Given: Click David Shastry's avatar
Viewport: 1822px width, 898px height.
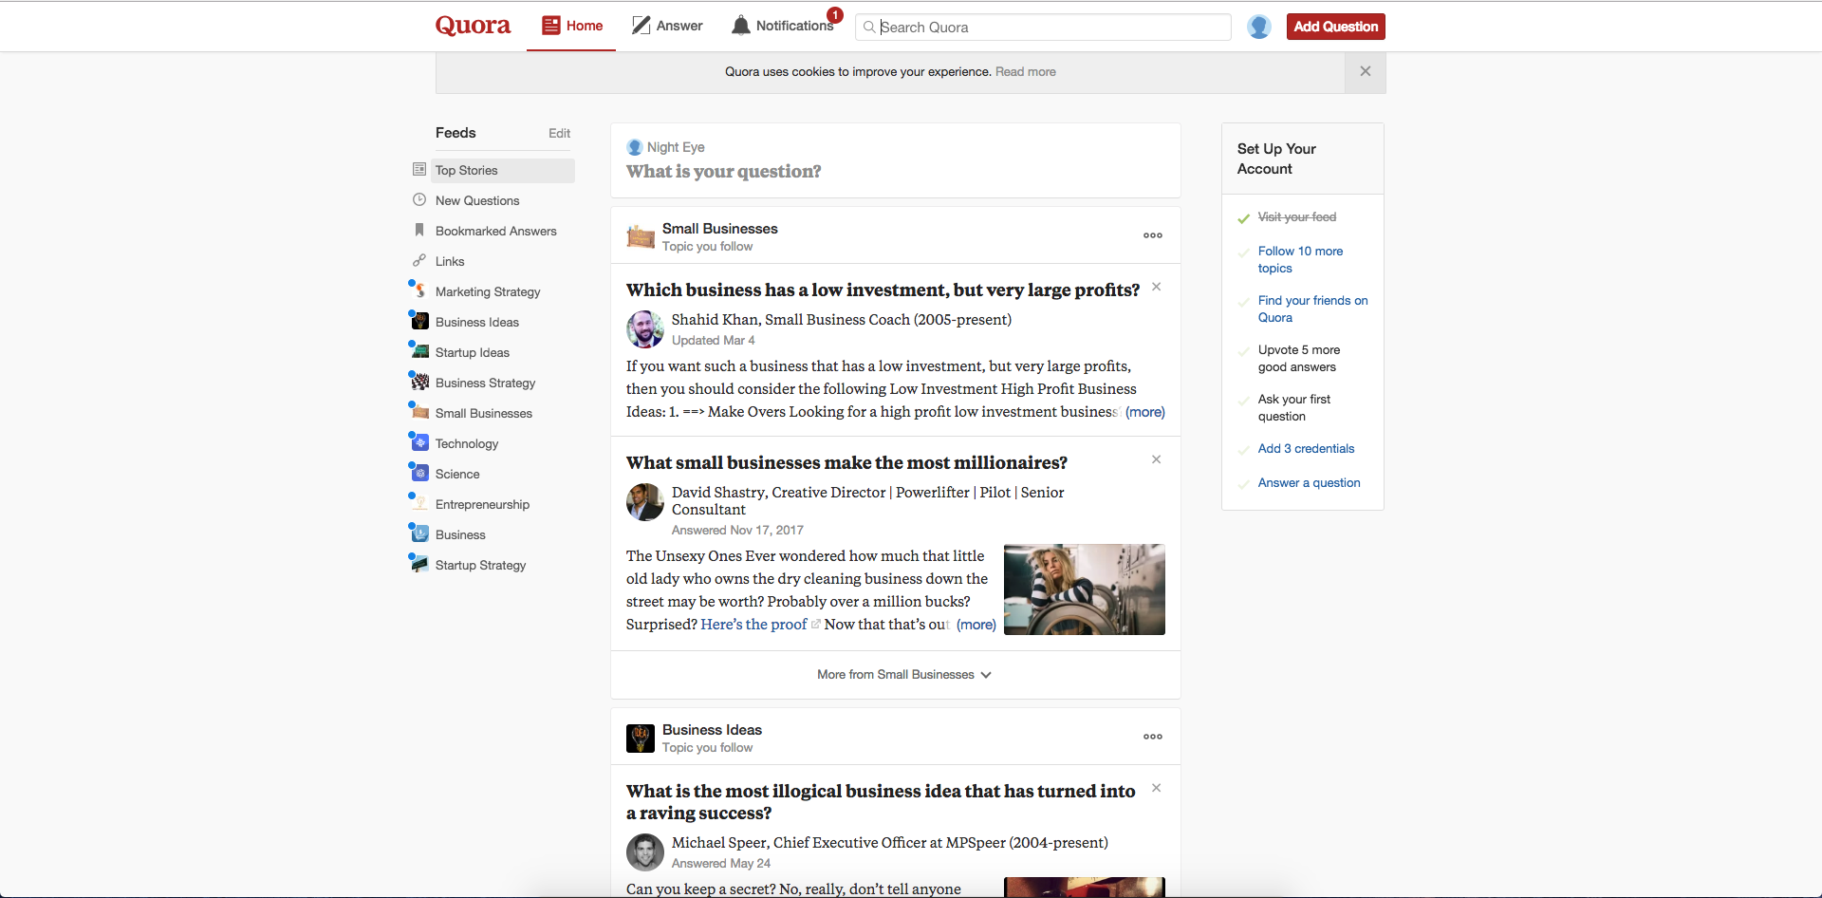Looking at the screenshot, I should click(x=644, y=502).
